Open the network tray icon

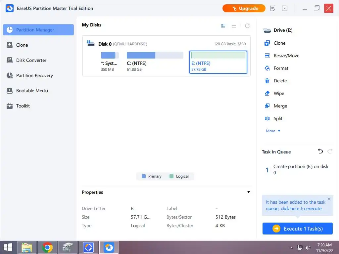[300, 248]
